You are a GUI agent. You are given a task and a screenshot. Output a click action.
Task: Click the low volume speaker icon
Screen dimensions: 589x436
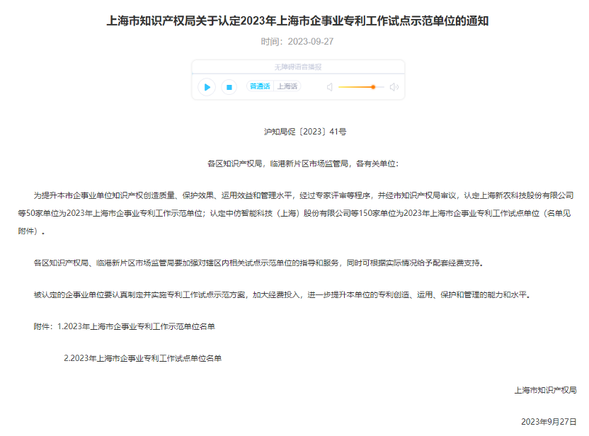329,87
